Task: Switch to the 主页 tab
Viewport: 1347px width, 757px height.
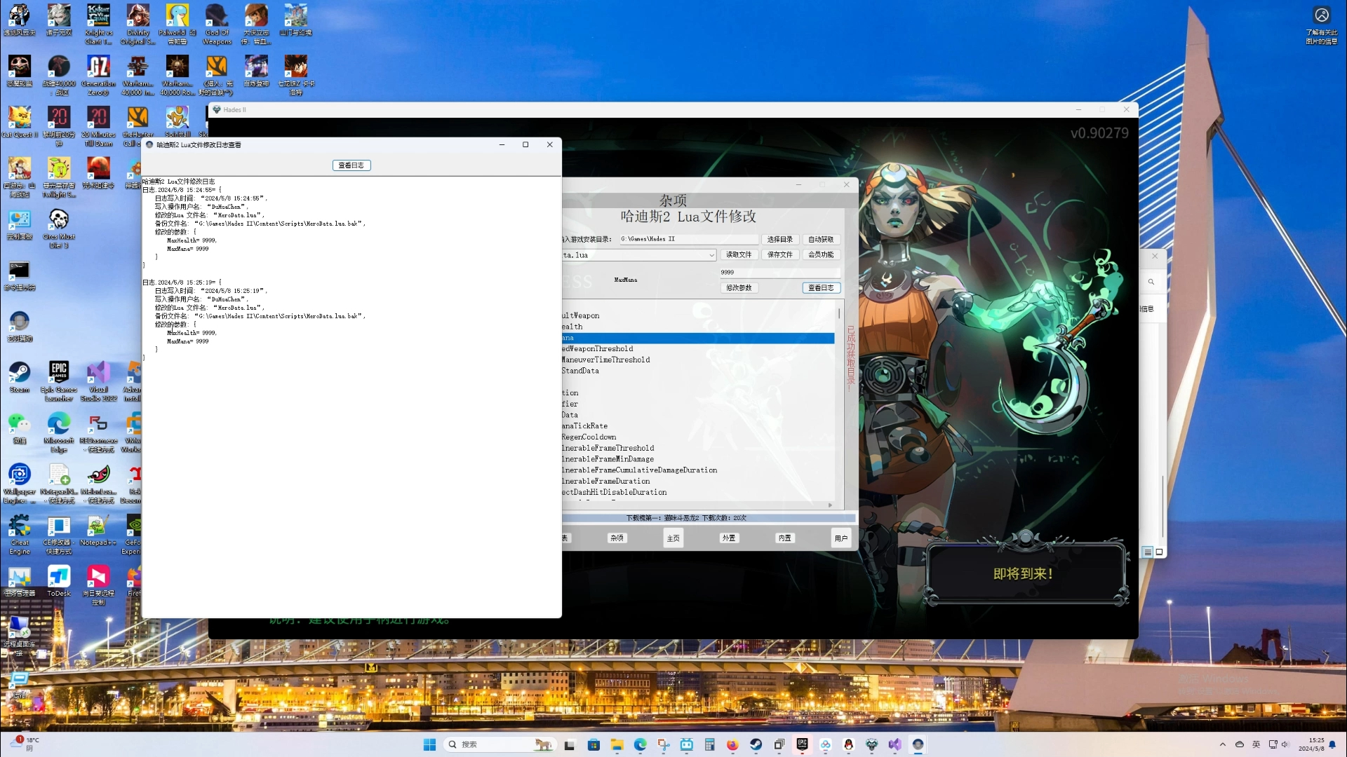Action: click(673, 538)
